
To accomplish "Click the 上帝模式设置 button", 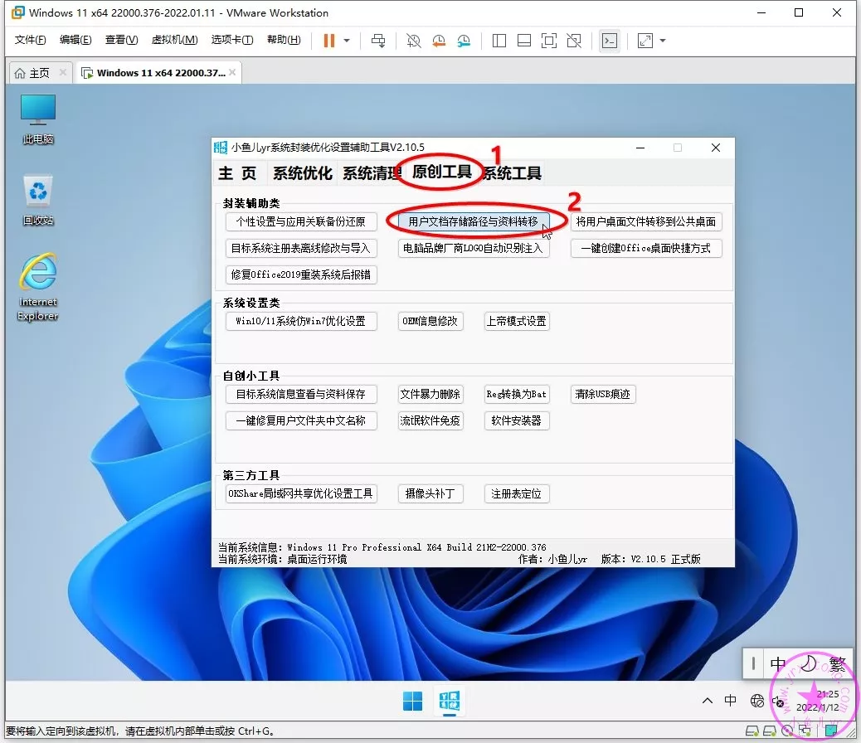I will (516, 321).
